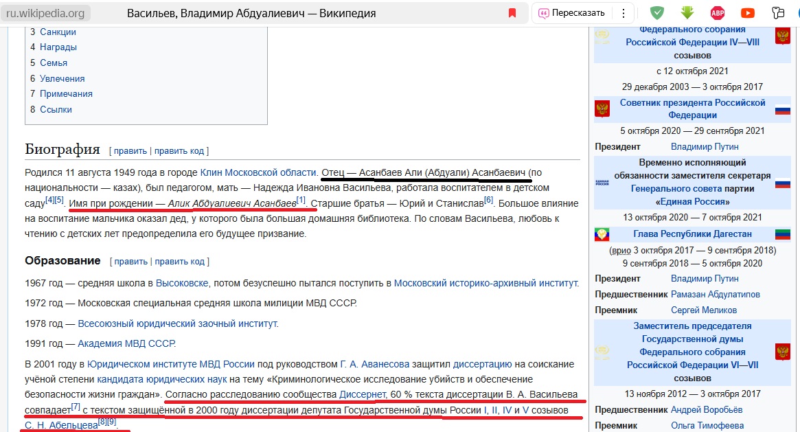
Task: Click footnote [6] after Станислав
Action: point(489,199)
